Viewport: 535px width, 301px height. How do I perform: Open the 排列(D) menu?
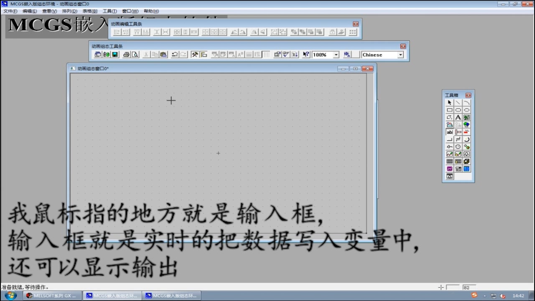[x=69, y=11]
